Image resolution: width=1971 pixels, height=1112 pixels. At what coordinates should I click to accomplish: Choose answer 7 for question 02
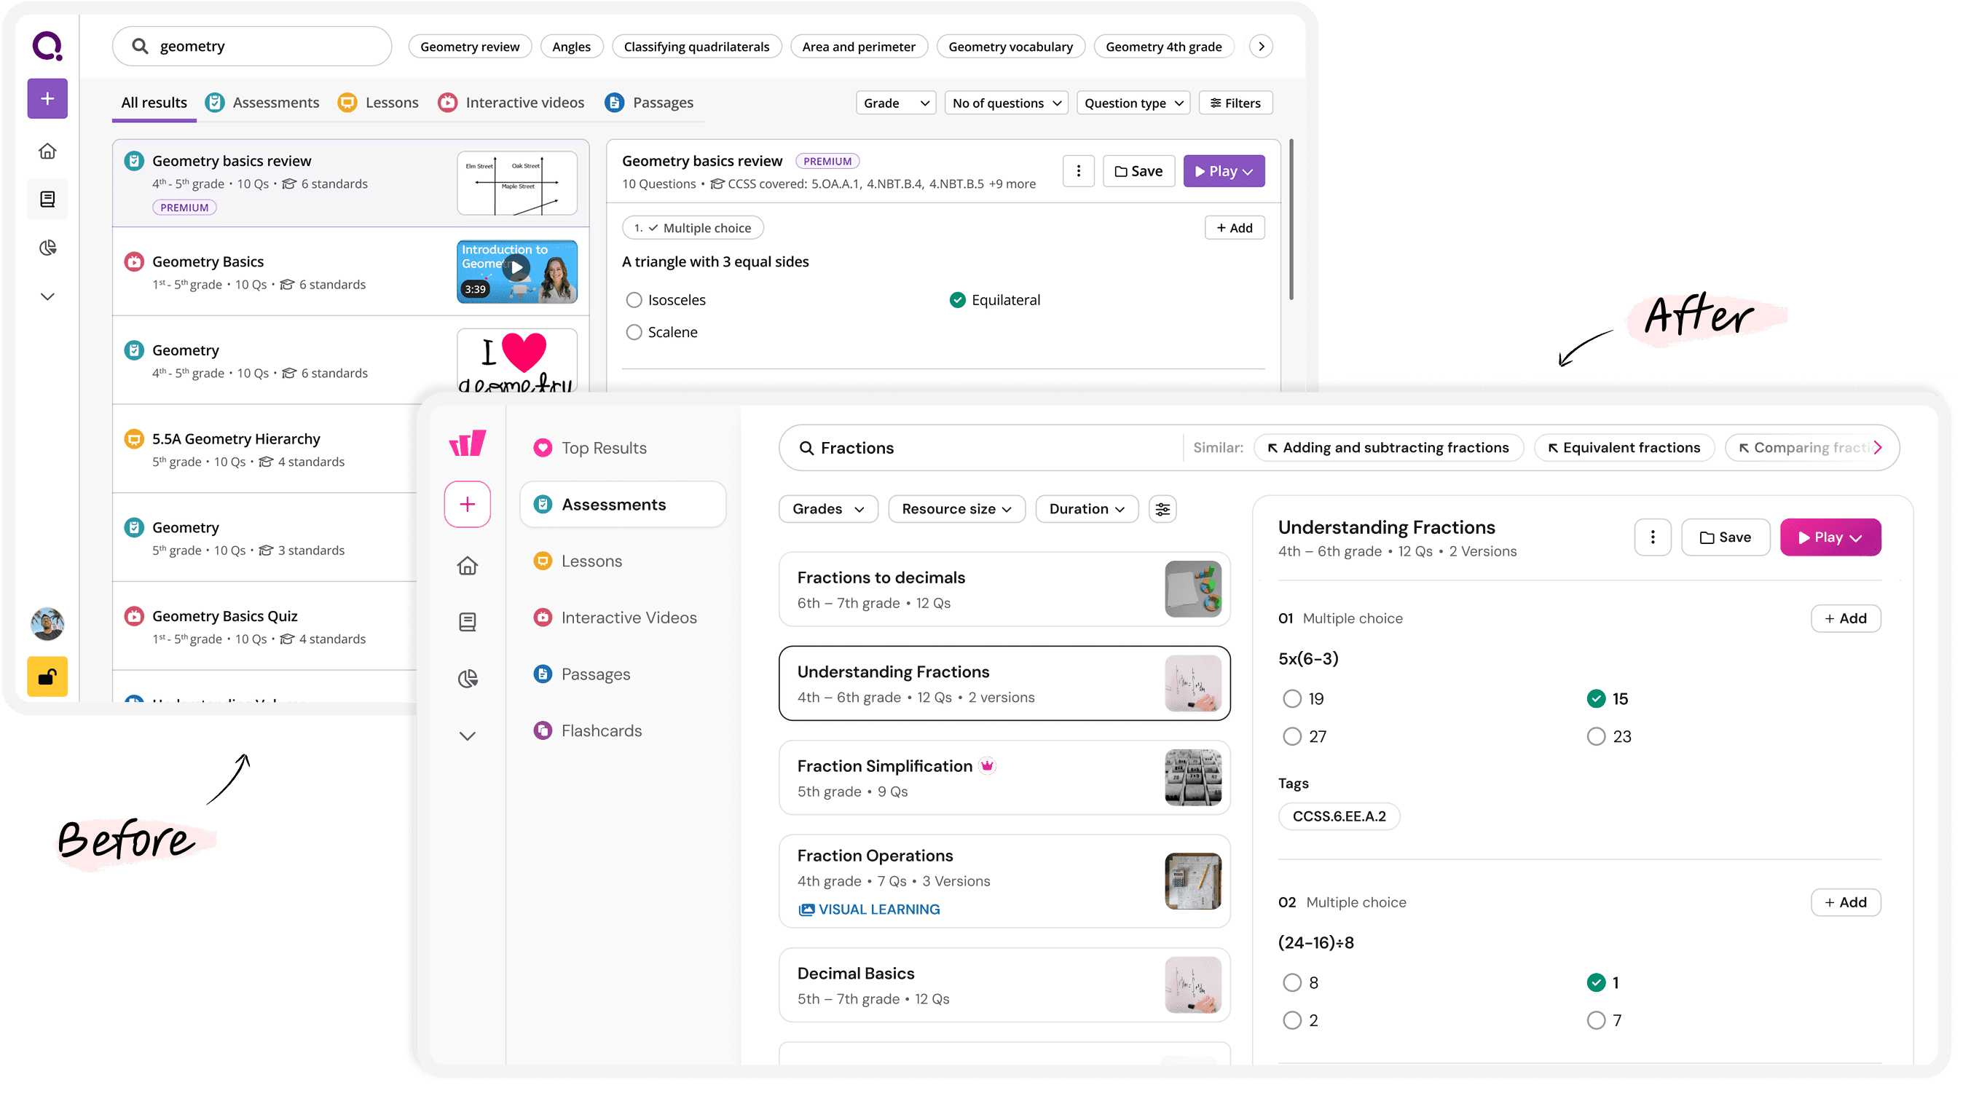(x=1595, y=1020)
